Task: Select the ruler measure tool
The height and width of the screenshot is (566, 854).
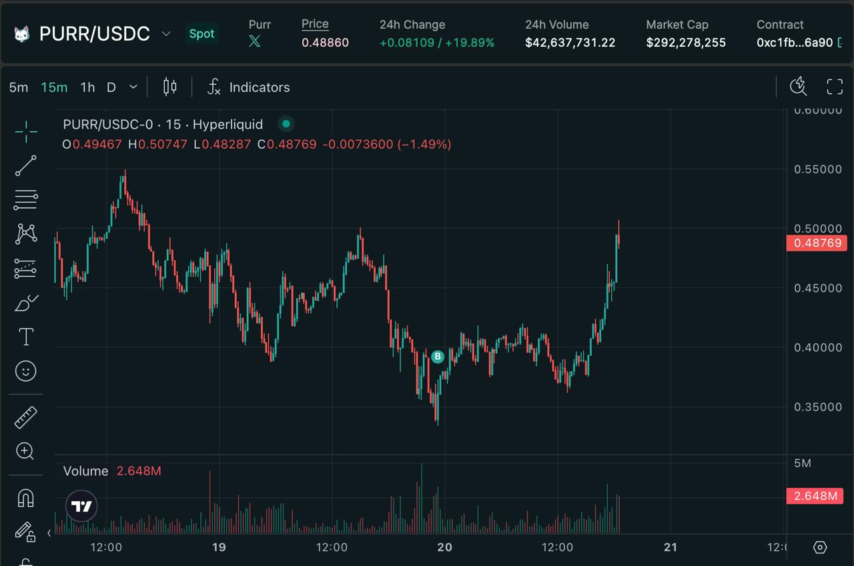Action: 26,417
